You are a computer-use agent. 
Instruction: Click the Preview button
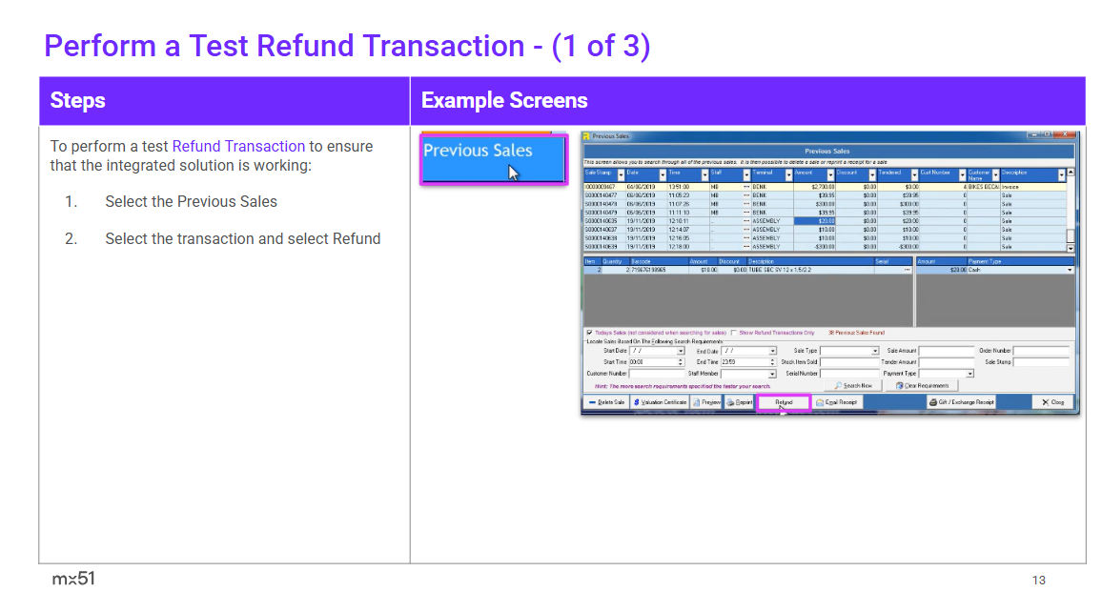tap(706, 402)
